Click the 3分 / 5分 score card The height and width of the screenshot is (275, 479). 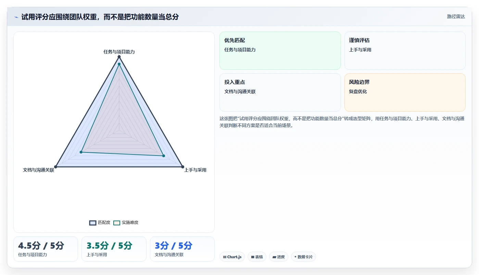click(182, 249)
